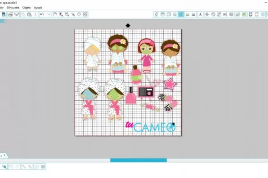
Task: Click the horizontal scrollbar thumb
Action: [138, 160]
